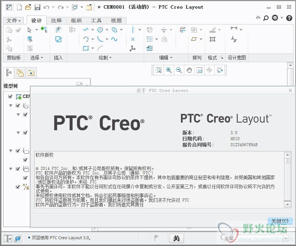
Task: Switch to the 注释 tab
Action: [x=56, y=20]
